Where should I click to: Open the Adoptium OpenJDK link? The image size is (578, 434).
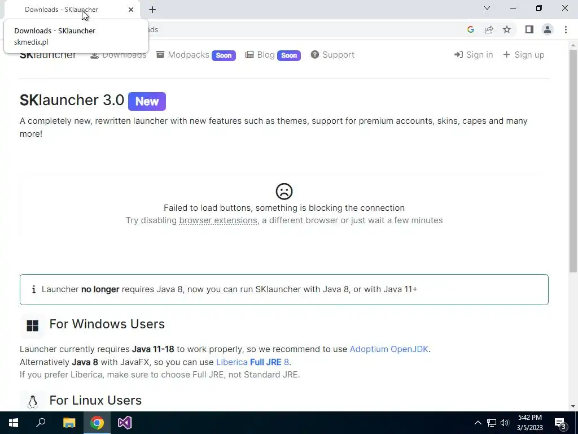pos(389,349)
